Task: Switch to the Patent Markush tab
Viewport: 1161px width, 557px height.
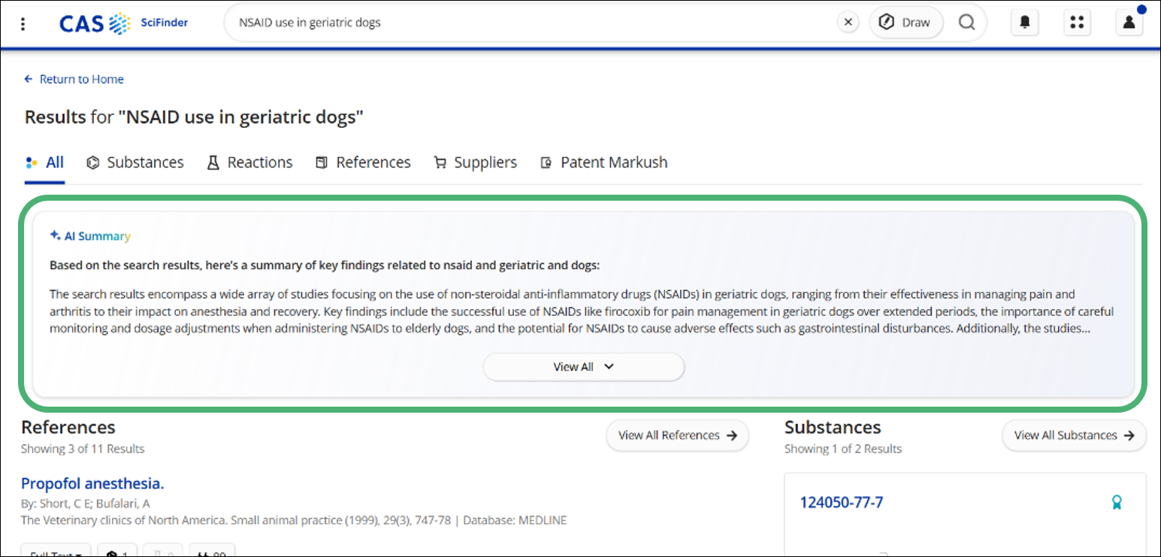Action: 603,162
